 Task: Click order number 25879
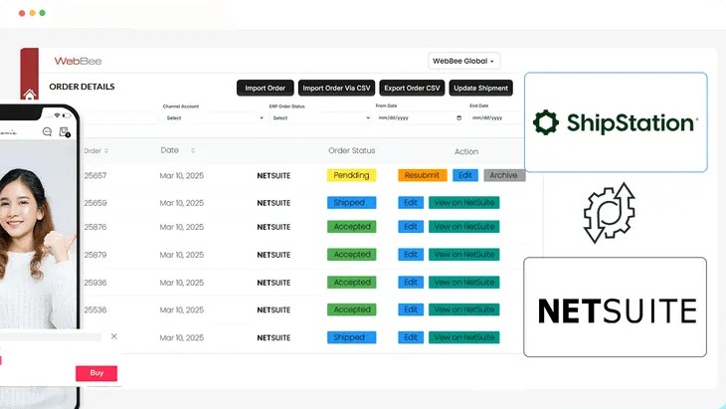(95, 255)
